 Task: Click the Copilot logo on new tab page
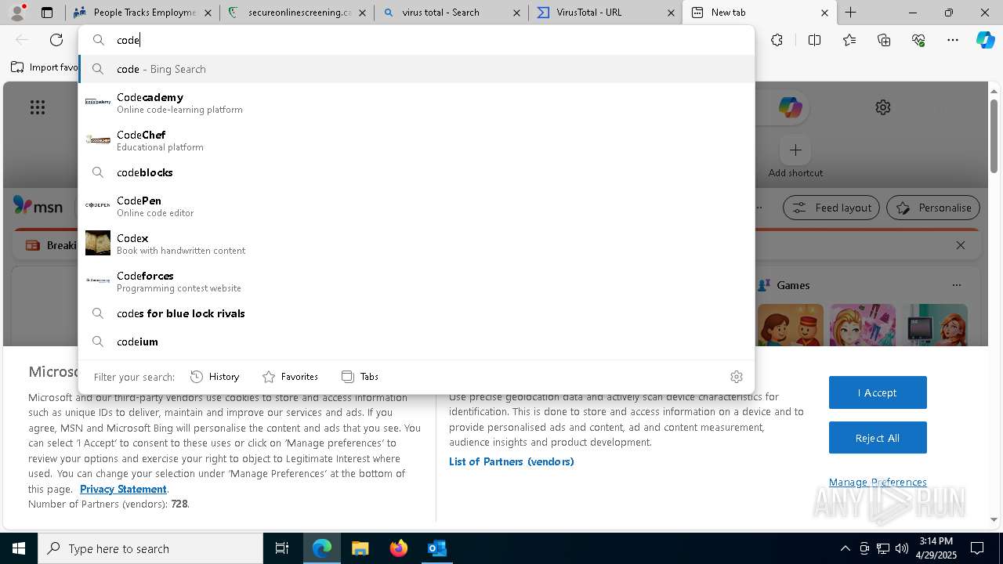[x=790, y=107]
